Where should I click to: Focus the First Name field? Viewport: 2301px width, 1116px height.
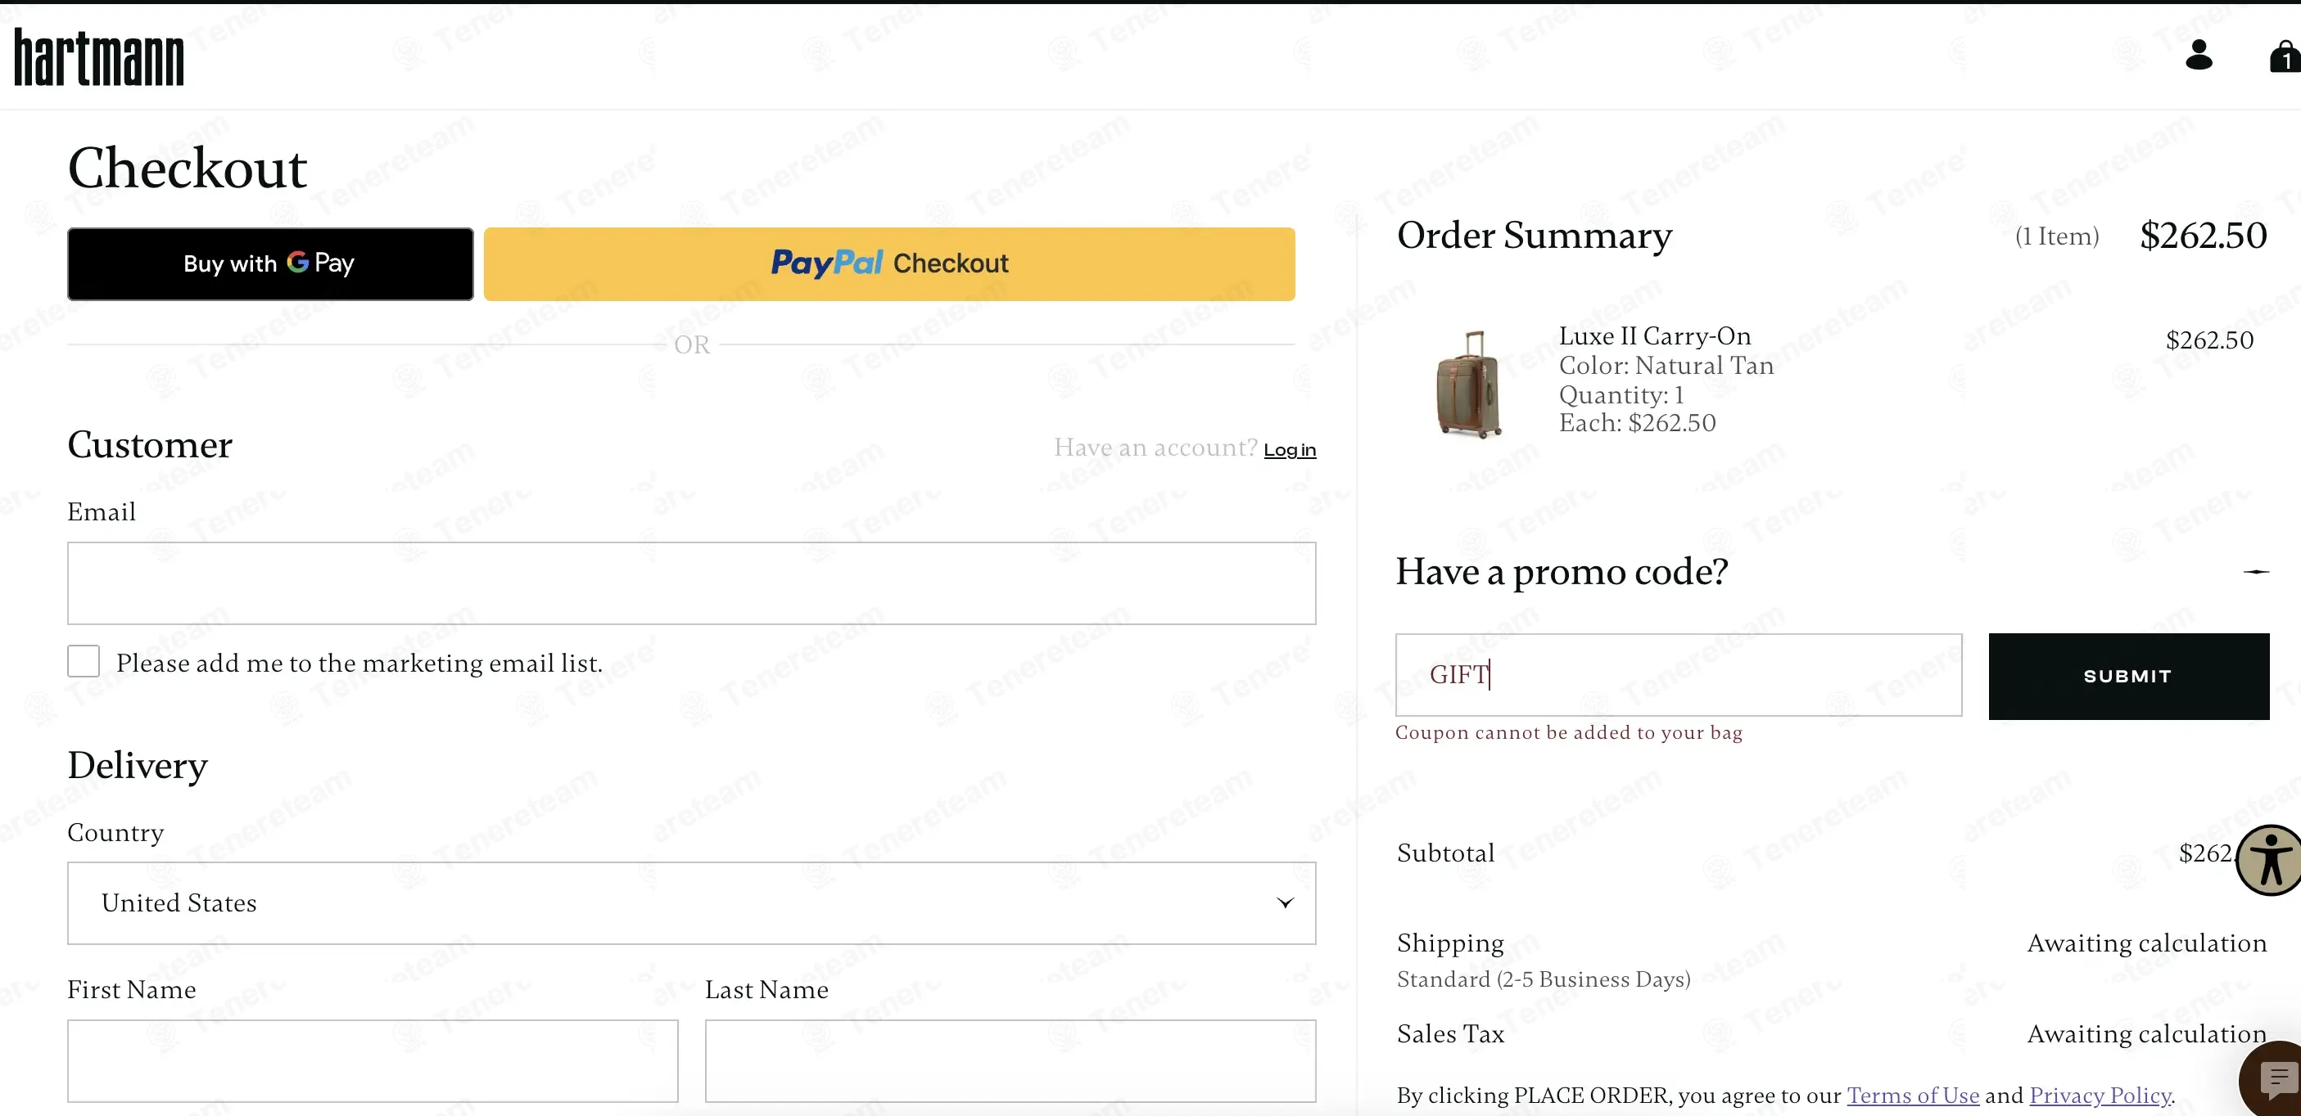pos(373,1060)
